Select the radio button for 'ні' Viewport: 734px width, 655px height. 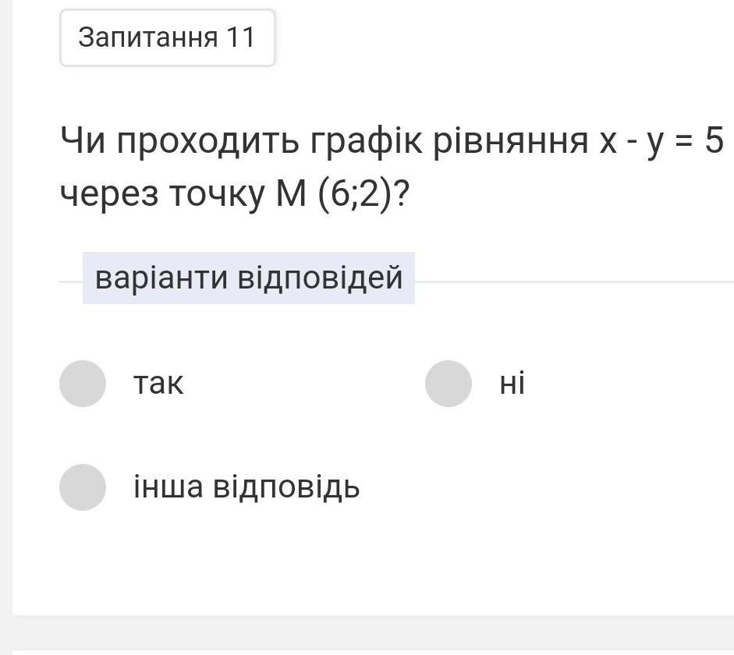click(449, 384)
